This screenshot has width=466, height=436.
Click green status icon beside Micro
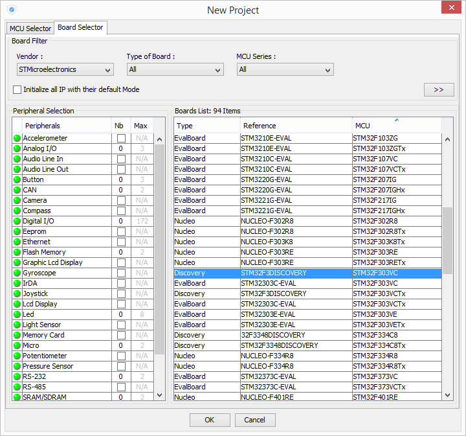tap(17, 345)
